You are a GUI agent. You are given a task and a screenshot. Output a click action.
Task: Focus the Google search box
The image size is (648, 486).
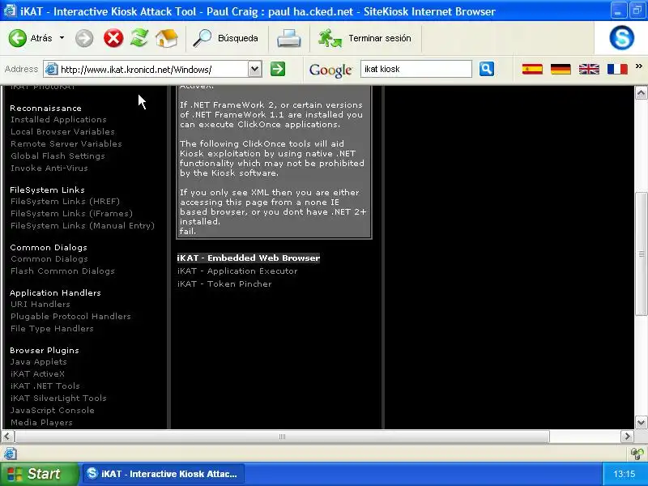[x=416, y=69]
